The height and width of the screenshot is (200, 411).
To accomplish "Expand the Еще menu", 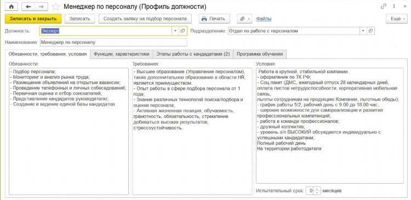I will 397,19.
